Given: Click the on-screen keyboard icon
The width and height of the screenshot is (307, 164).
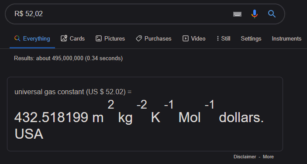Looking at the screenshot, I should click(x=237, y=14).
